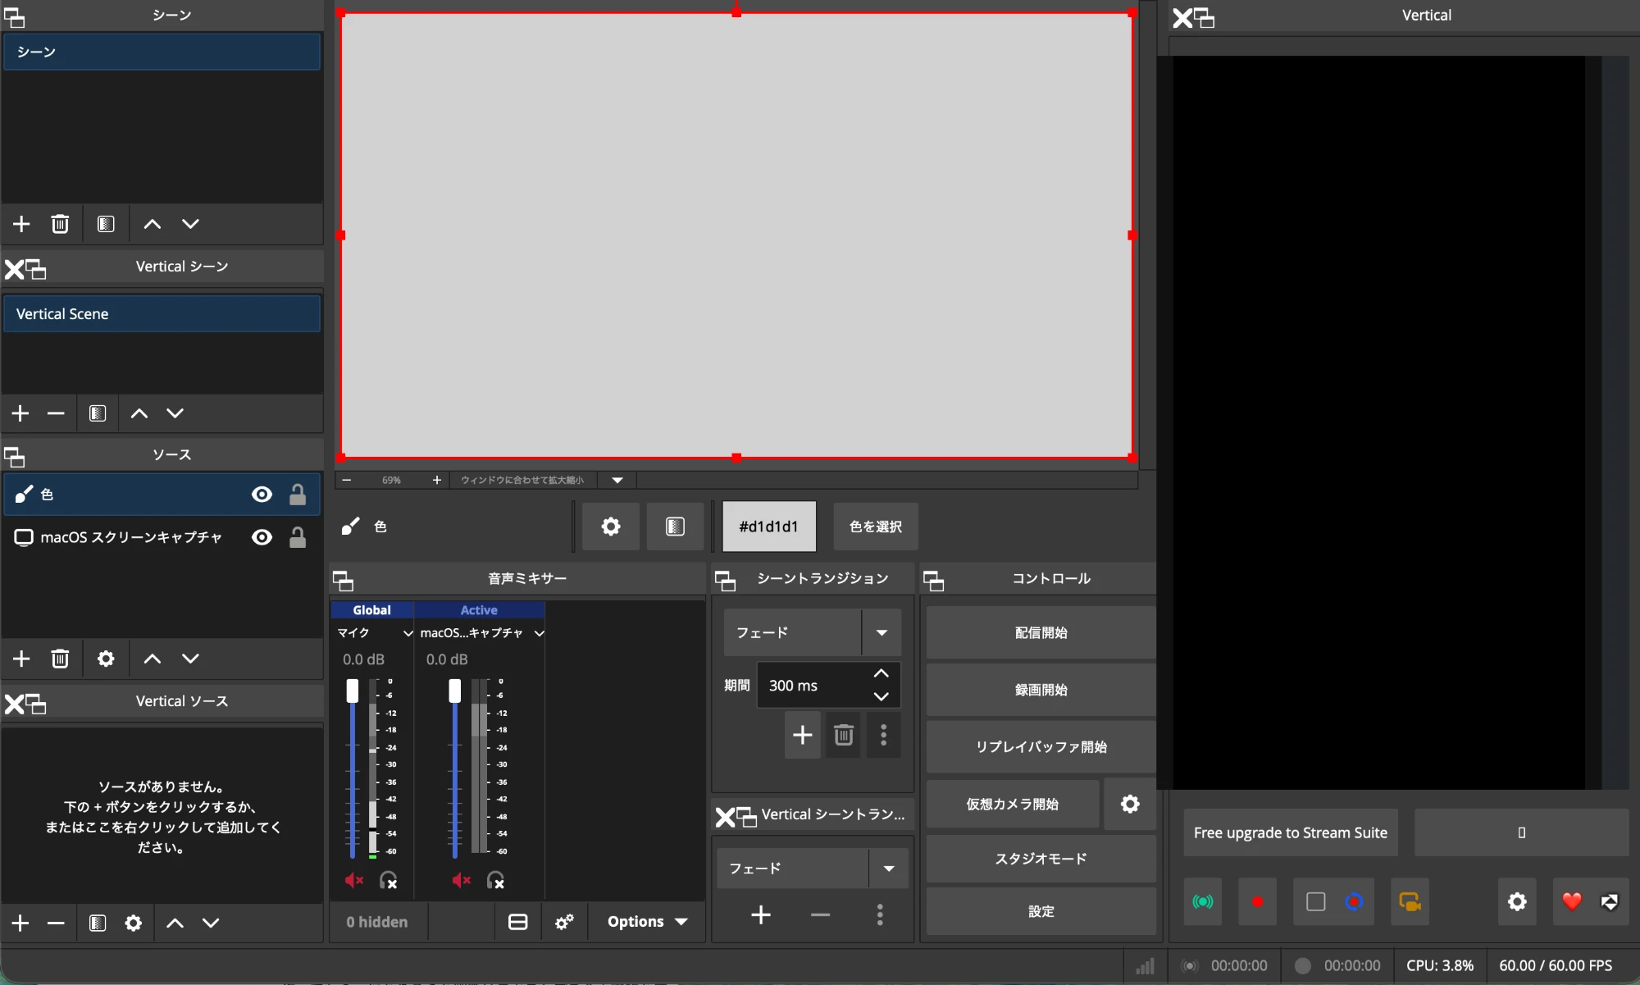Open マイク channel dropdown menu
The height and width of the screenshot is (985, 1640).
click(408, 633)
